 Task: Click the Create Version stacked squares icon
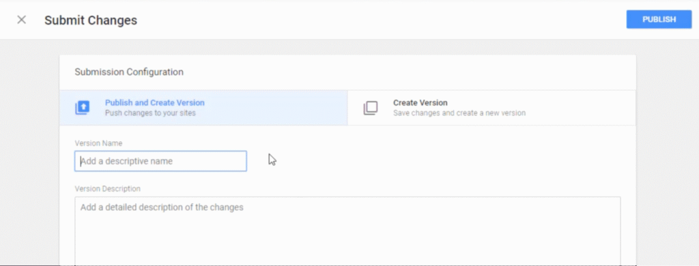(x=371, y=108)
